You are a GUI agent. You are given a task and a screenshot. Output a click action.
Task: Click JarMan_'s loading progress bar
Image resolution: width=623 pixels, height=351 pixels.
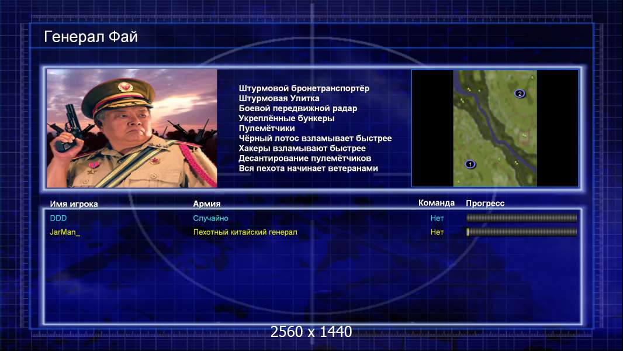(x=522, y=232)
